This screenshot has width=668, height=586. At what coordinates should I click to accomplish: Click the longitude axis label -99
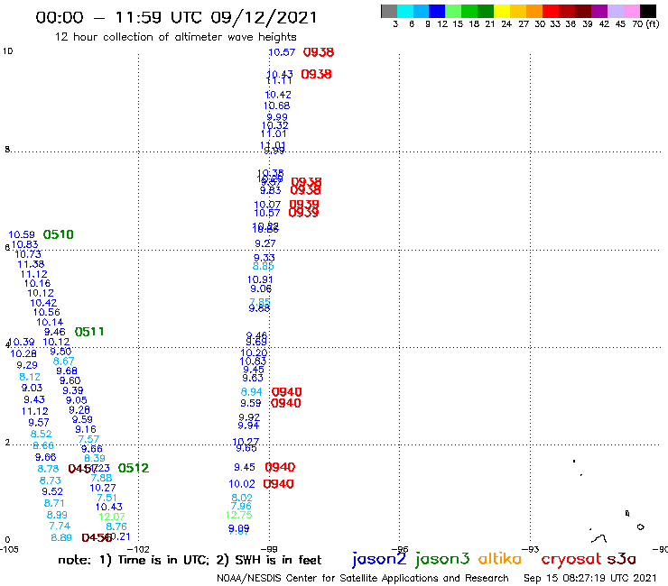(269, 549)
